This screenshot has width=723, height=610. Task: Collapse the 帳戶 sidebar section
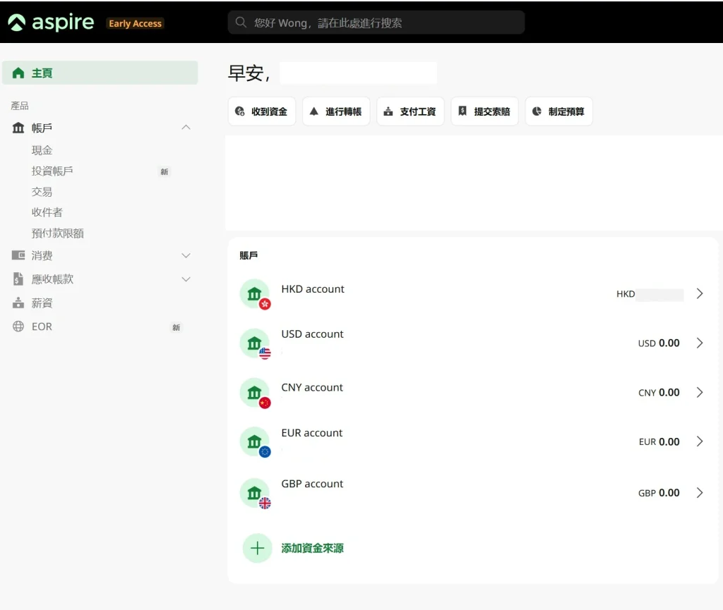pos(186,128)
